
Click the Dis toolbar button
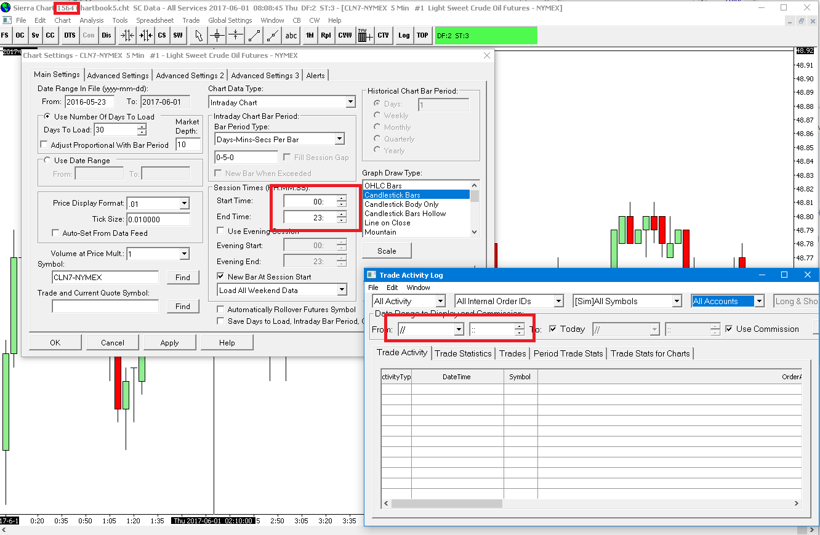tap(107, 35)
